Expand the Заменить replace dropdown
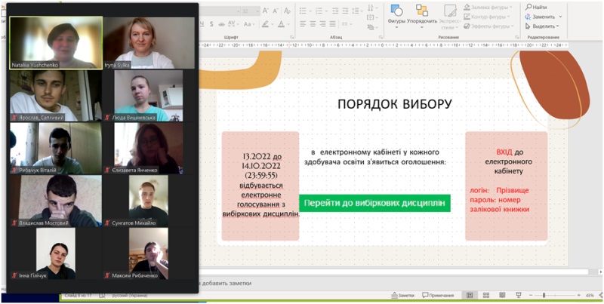This screenshot has width=604, height=304. (559, 17)
